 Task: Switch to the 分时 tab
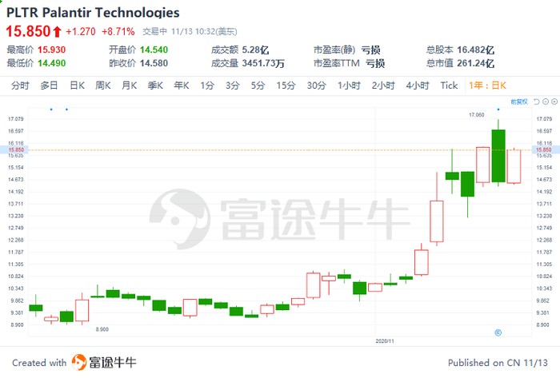20,86
